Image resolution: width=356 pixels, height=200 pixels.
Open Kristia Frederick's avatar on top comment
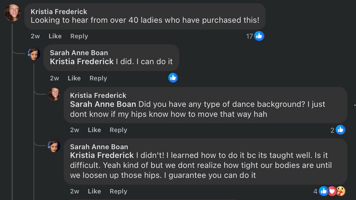[12, 13]
